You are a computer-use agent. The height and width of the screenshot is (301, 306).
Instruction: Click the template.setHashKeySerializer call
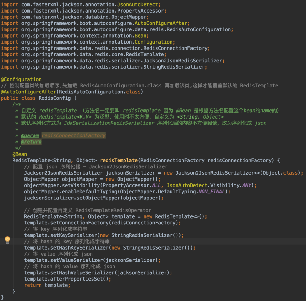click(x=110, y=248)
